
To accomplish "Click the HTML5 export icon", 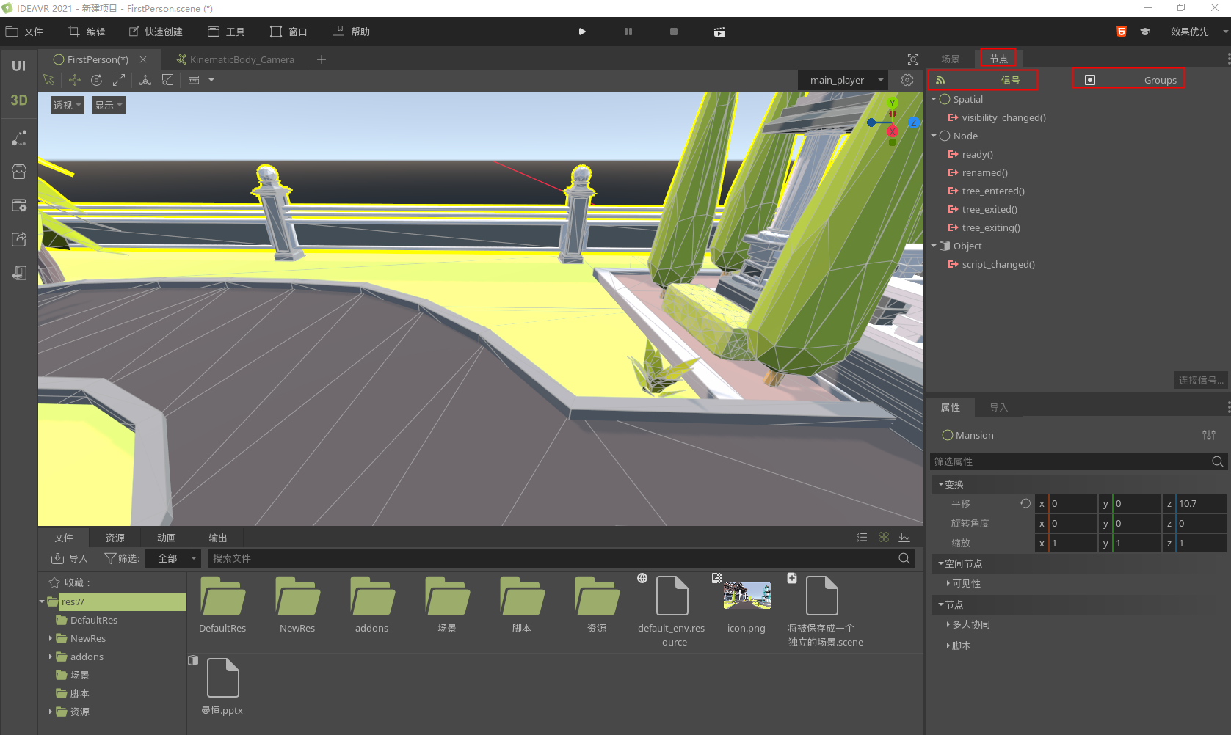I will tap(1122, 32).
